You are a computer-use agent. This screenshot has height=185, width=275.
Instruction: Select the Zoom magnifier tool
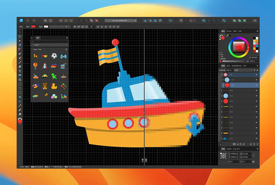20,114
